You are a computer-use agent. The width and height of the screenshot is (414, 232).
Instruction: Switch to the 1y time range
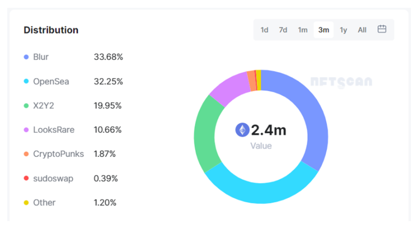point(343,30)
